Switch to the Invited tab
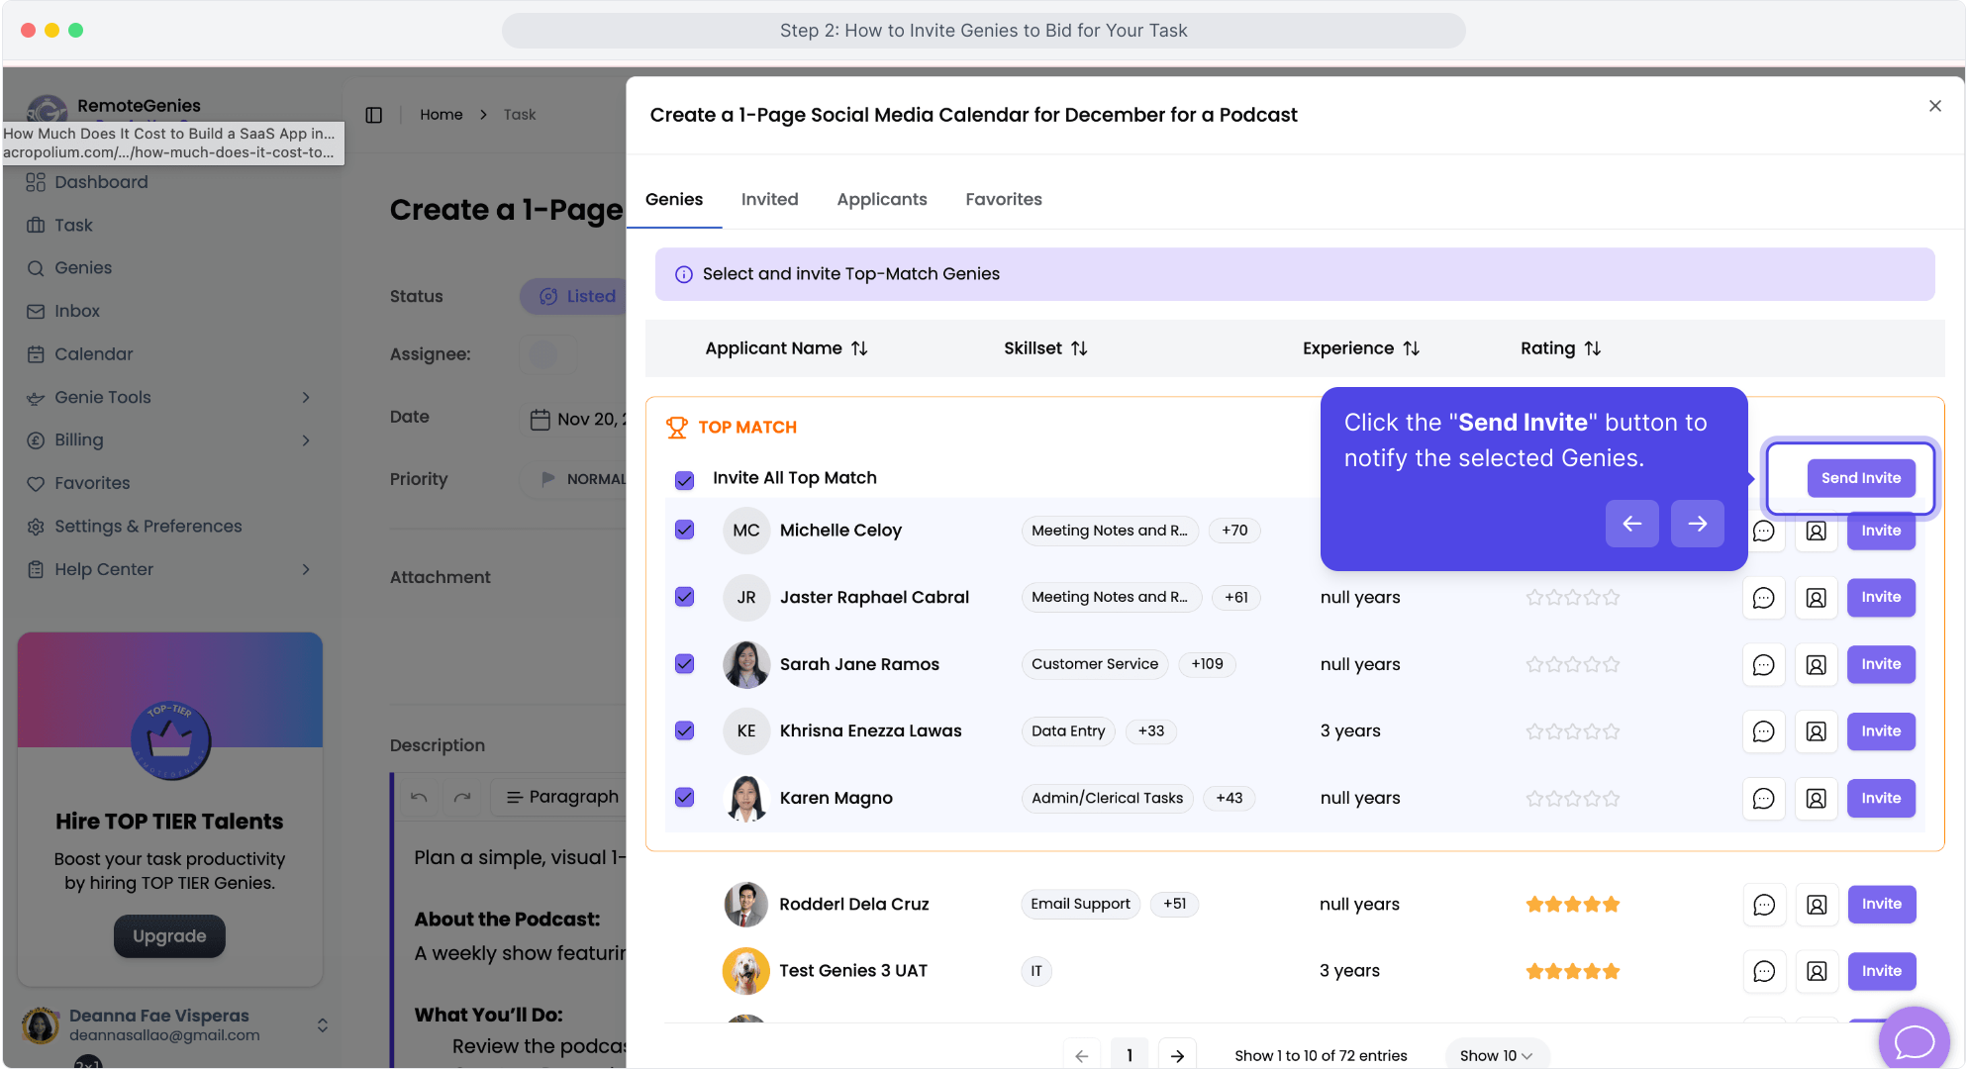Viewport: 1968px width, 1069px height. [769, 199]
